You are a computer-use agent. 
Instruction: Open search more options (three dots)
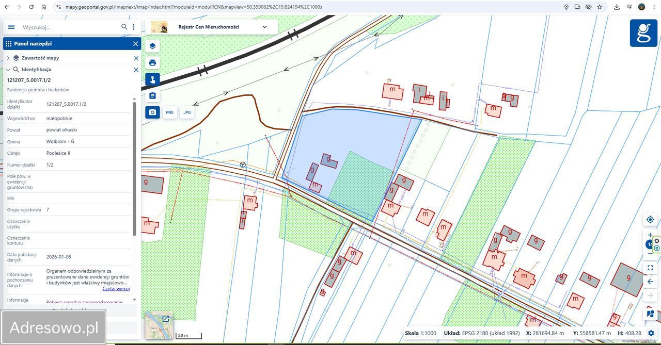point(134,27)
